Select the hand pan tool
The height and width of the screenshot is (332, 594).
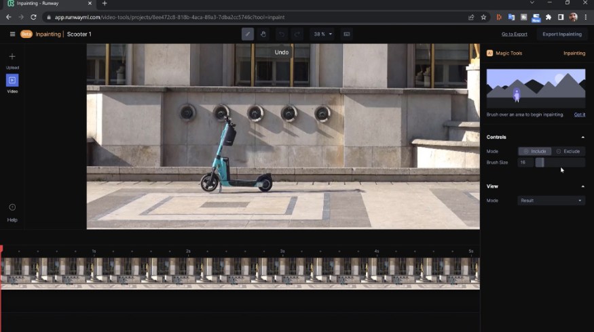pyautogui.click(x=263, y=34)
